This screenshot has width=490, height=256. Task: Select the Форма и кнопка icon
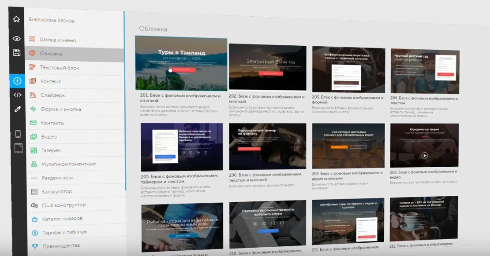tap(33, 109)
